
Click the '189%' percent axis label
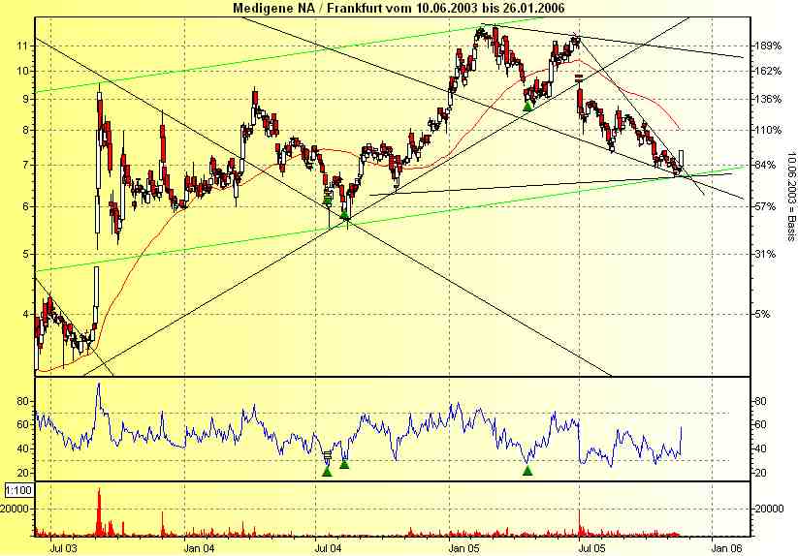pyautogui.click(x=768, y=46)
